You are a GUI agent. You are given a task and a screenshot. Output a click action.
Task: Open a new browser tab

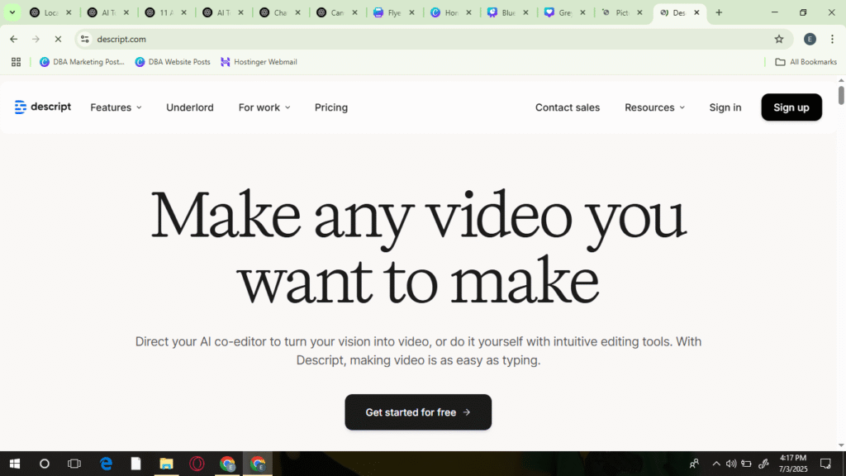(719, 12)
